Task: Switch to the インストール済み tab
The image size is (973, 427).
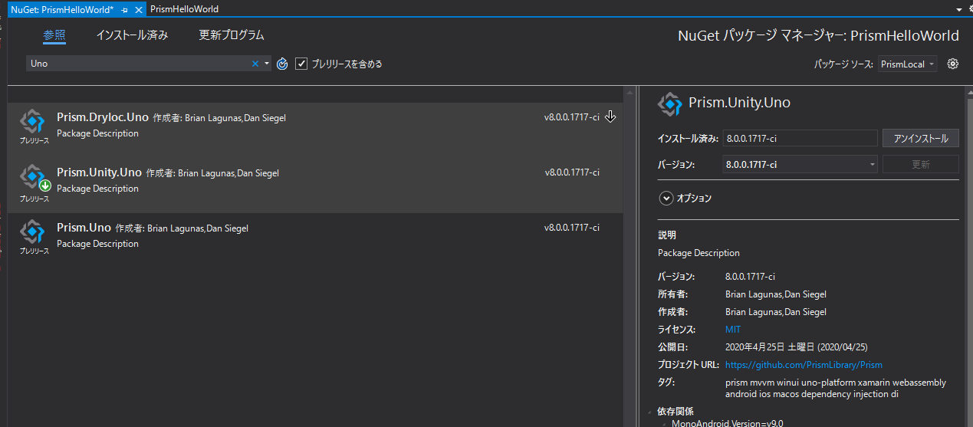Action: [x=132, y=35]
